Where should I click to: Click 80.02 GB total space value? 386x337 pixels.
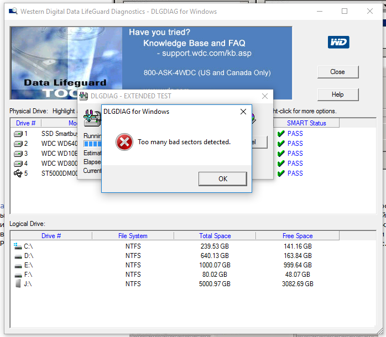pos(215,274)
